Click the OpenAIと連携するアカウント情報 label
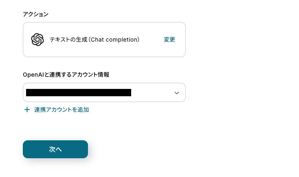This screenshot has width=299, height=177. [x=66, y=75]
